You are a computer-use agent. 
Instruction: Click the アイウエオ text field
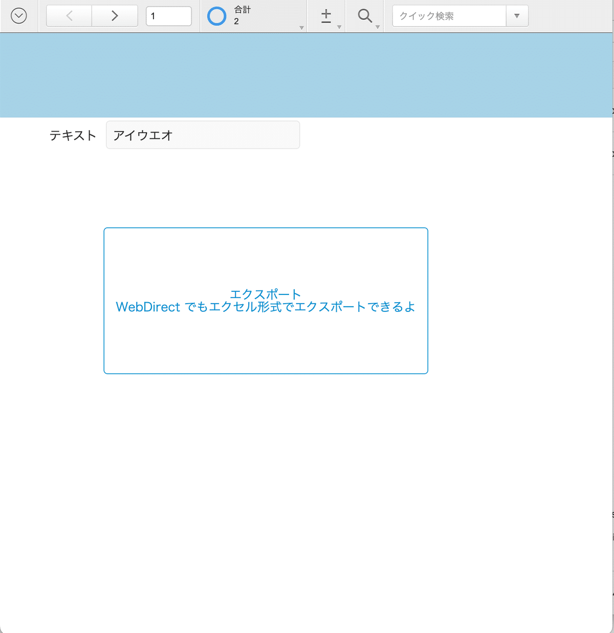(203, 135)
